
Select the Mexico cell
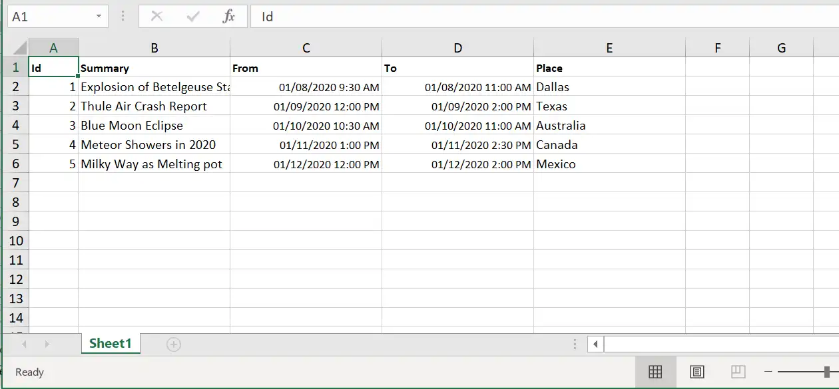[x=610, y=164]
